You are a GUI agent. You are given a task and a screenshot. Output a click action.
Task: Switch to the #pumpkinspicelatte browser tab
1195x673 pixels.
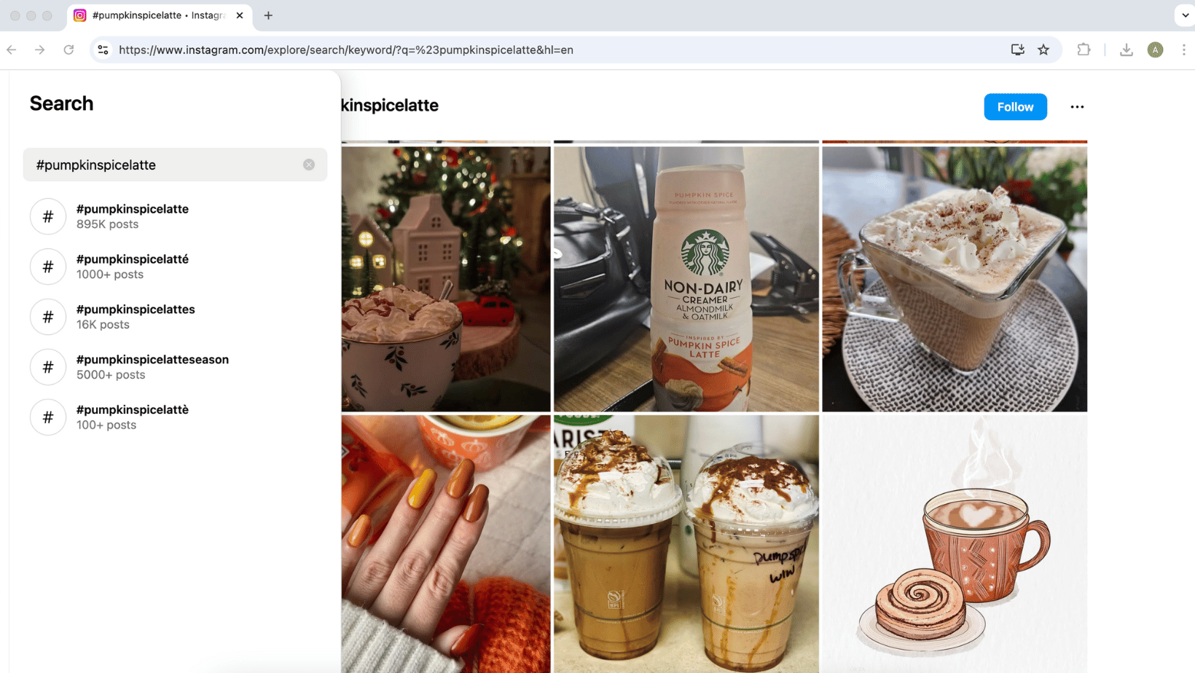pos(157,15)
